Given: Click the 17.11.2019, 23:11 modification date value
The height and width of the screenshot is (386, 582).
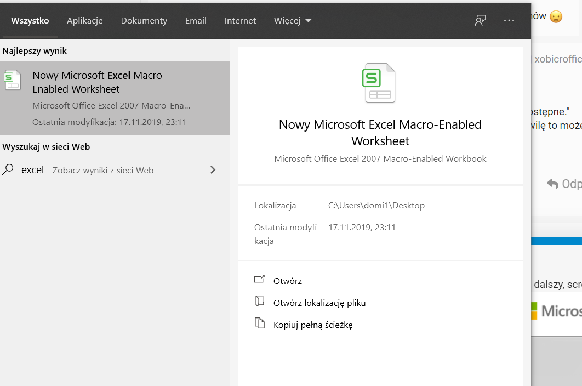Looking at the screenshot, I should click(x=362, y=227).
